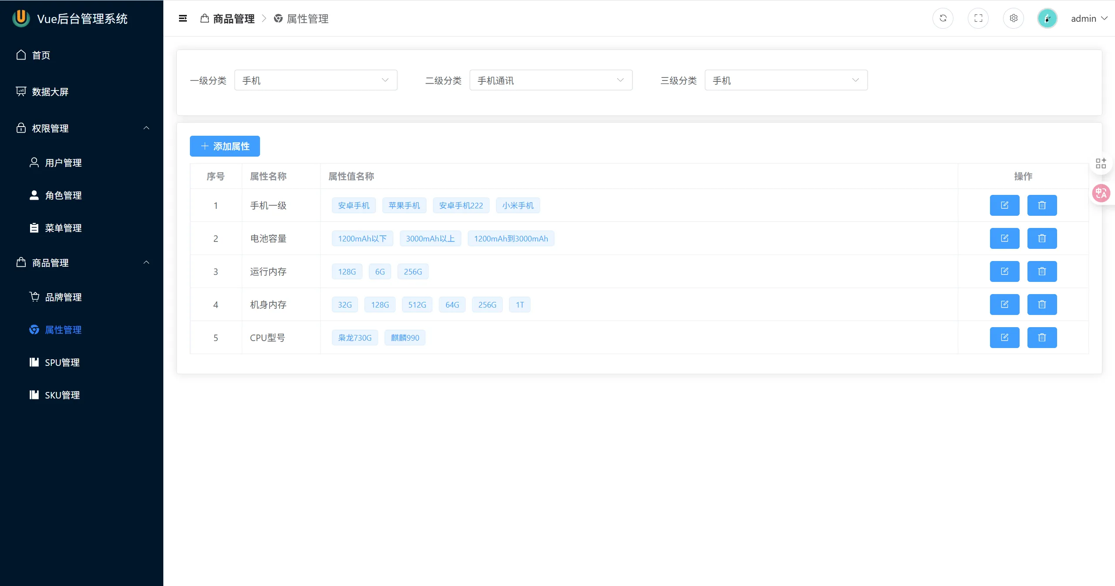This screenshot has width=1115, height=586.
Task: Open the settings gear in the header
Action: point(1014,18)
